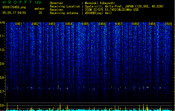This screenshot has height=111, width=175.
Task: Click the 0500 time marker
Action: point(169,24)
